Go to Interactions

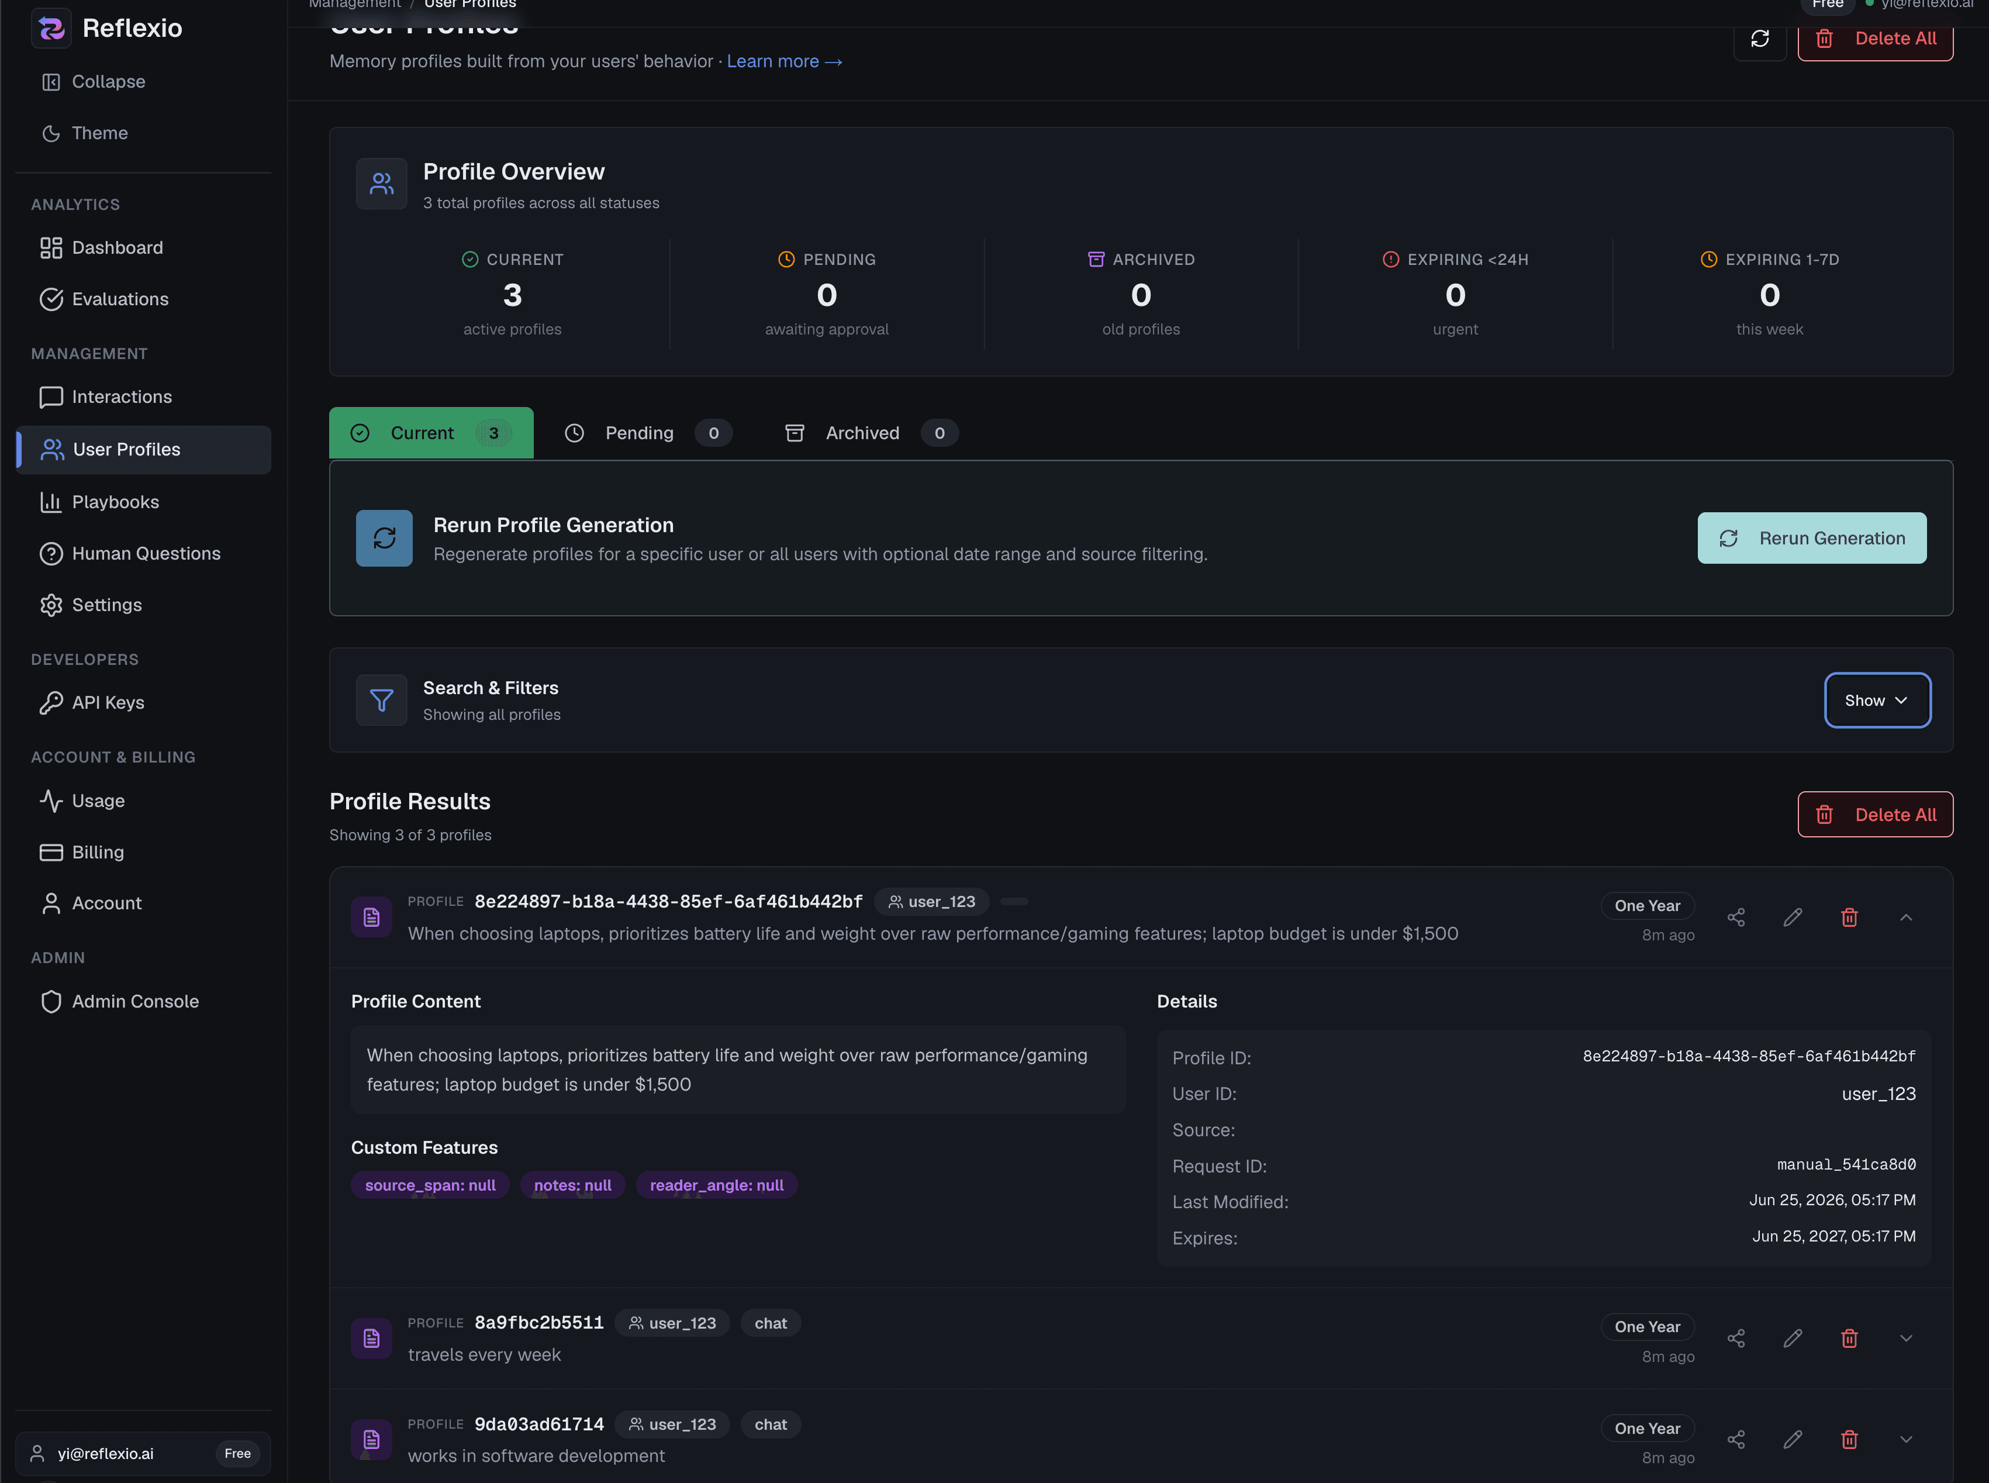(144, 397)
